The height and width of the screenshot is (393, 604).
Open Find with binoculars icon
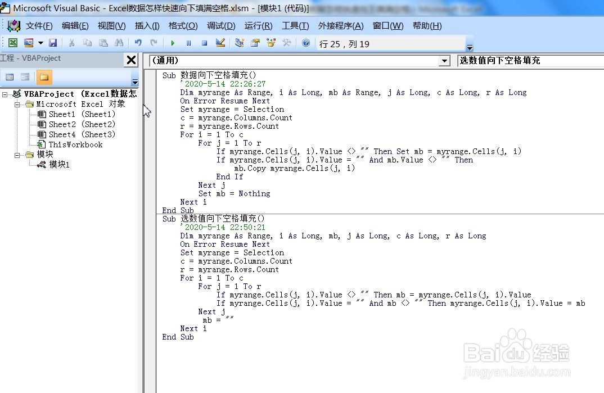tap(119, 43)
